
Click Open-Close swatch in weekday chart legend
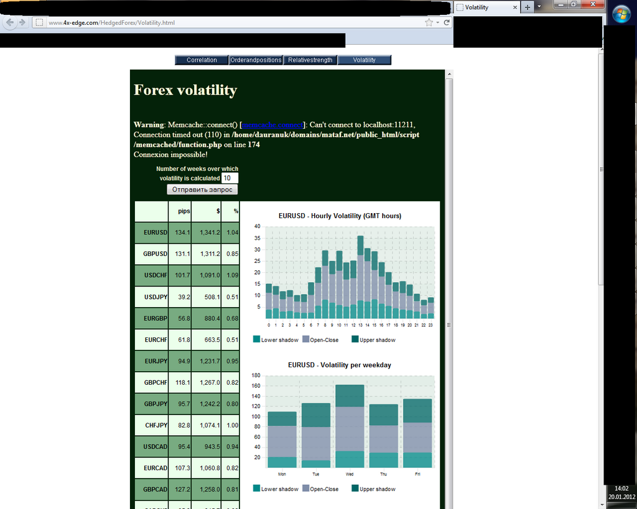(306, 488)
